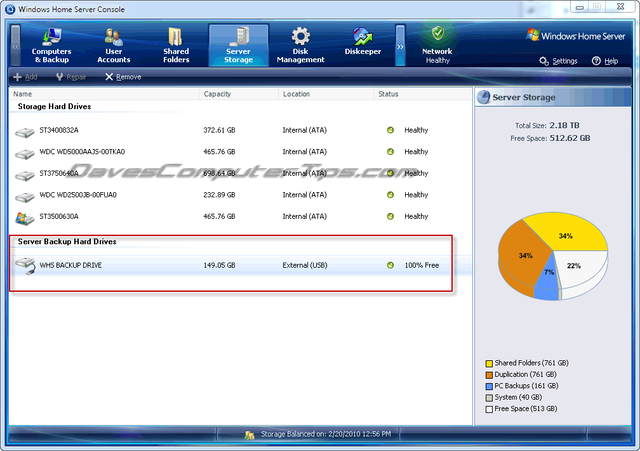Open the User Accounts tab

(x=114, y=45)
